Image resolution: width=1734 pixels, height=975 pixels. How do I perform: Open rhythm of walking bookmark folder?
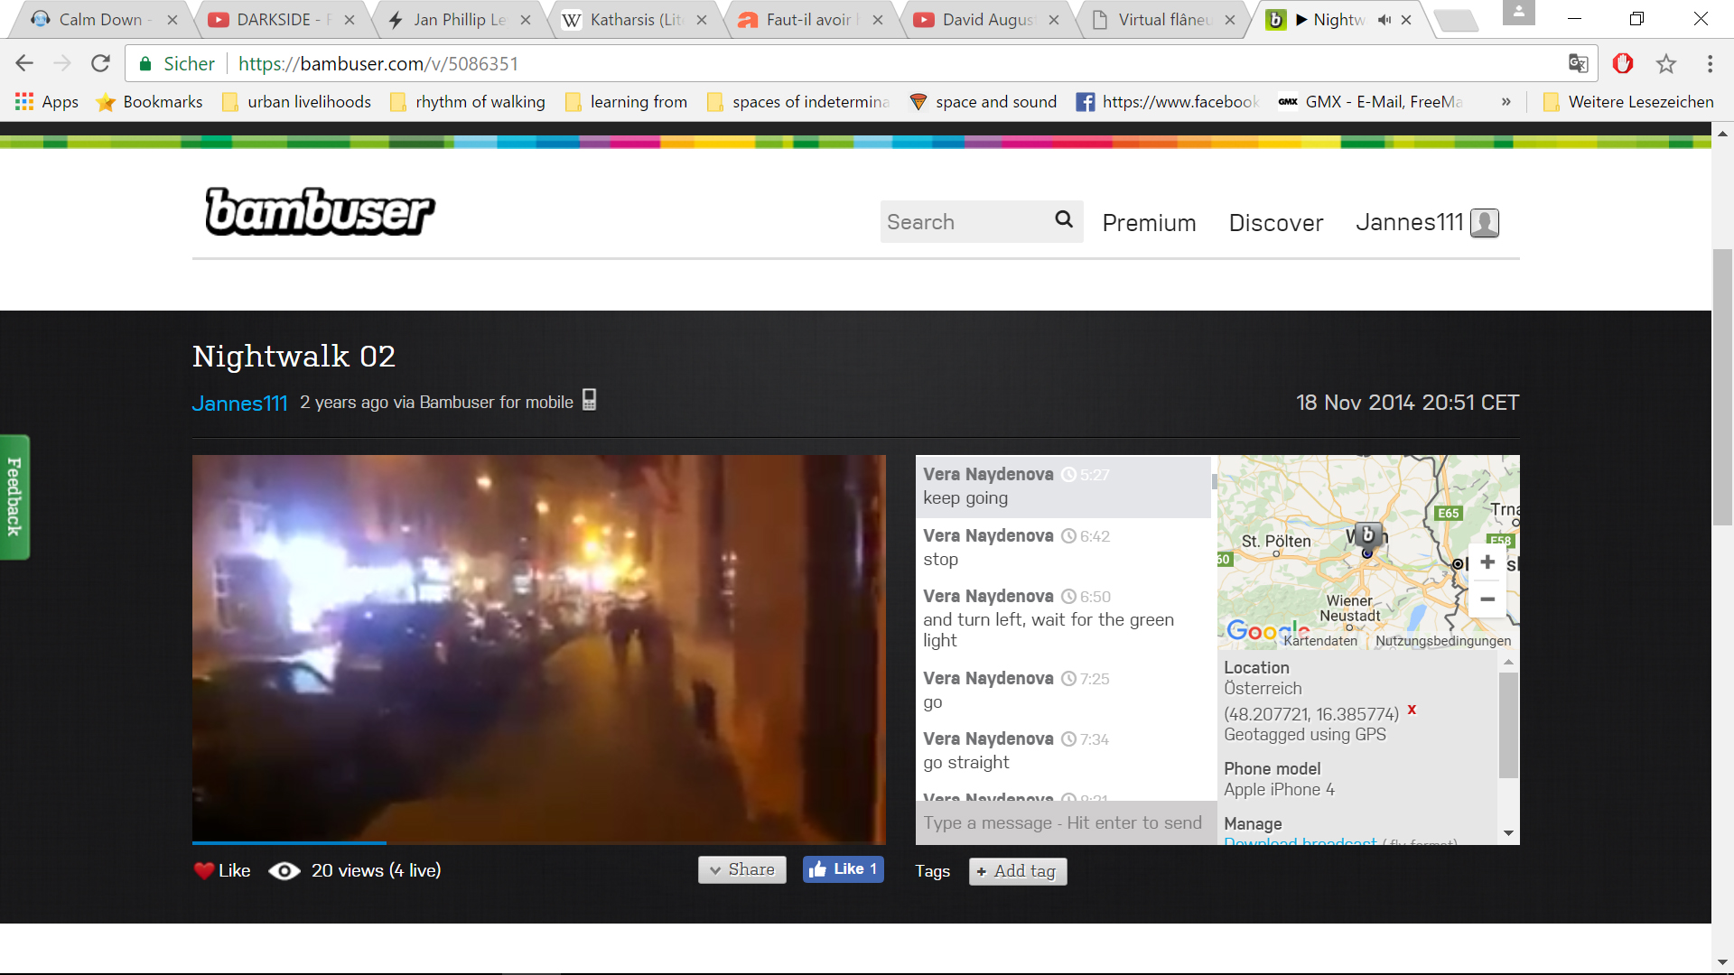468,102
